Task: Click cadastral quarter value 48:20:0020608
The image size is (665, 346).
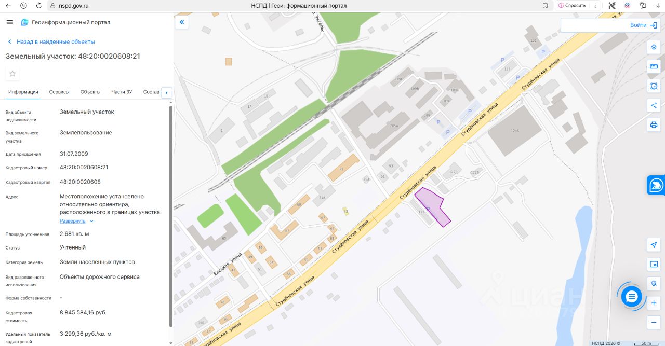Action: [x=80, y=182]
